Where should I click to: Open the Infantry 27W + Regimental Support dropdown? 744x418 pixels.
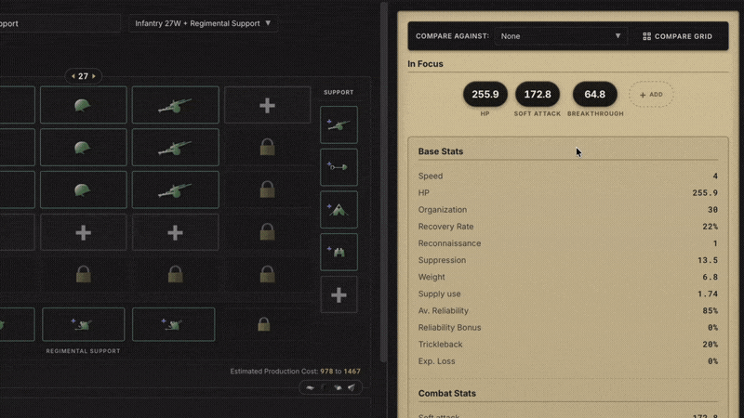coord(203,23)
